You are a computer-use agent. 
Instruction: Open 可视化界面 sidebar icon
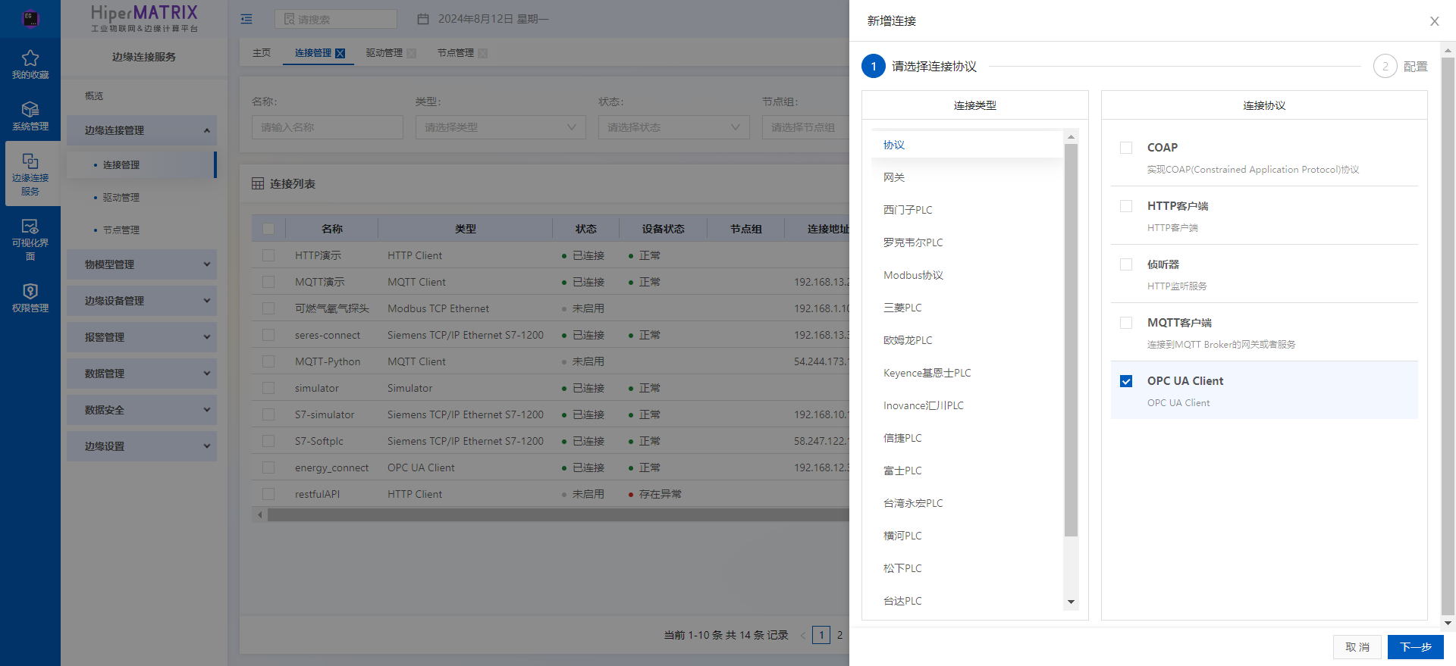point(30,227)
